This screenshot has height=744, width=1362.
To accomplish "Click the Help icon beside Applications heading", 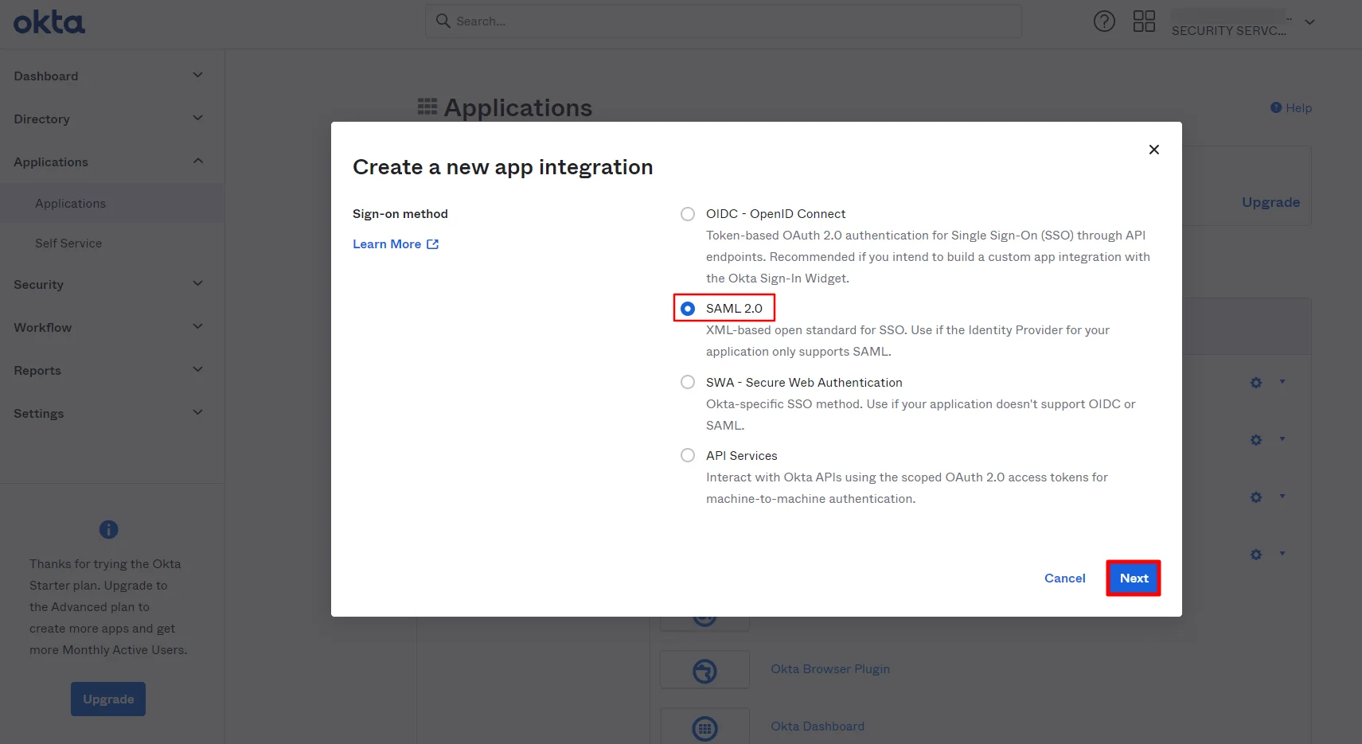I will click(x=1290, y=107).
